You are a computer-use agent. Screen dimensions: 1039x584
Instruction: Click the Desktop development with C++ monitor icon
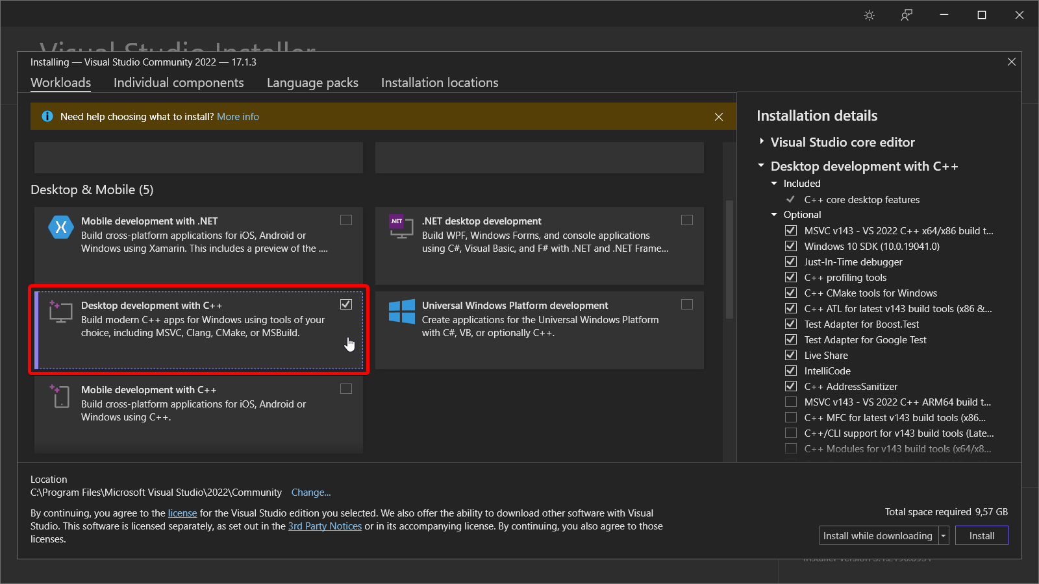tap(60, 311)
